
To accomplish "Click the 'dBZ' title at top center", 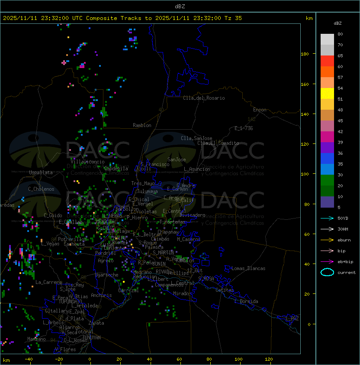I will click(x=180, y=6).
